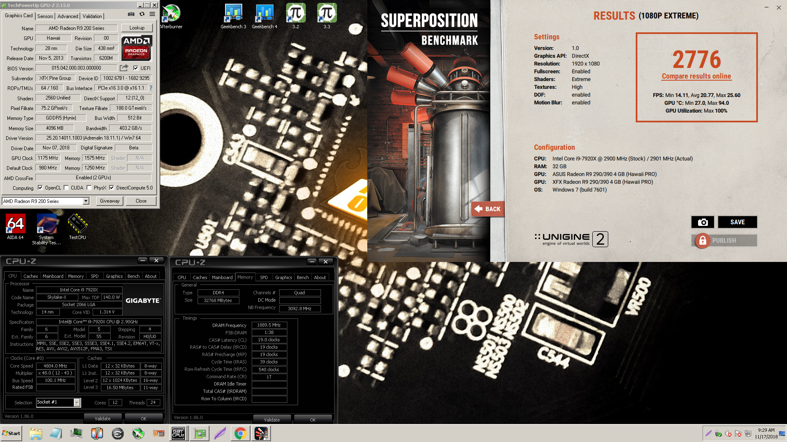Click the GPU-Z refresh icon
This screenshot has width=787, height=442.
click(142, 14)
